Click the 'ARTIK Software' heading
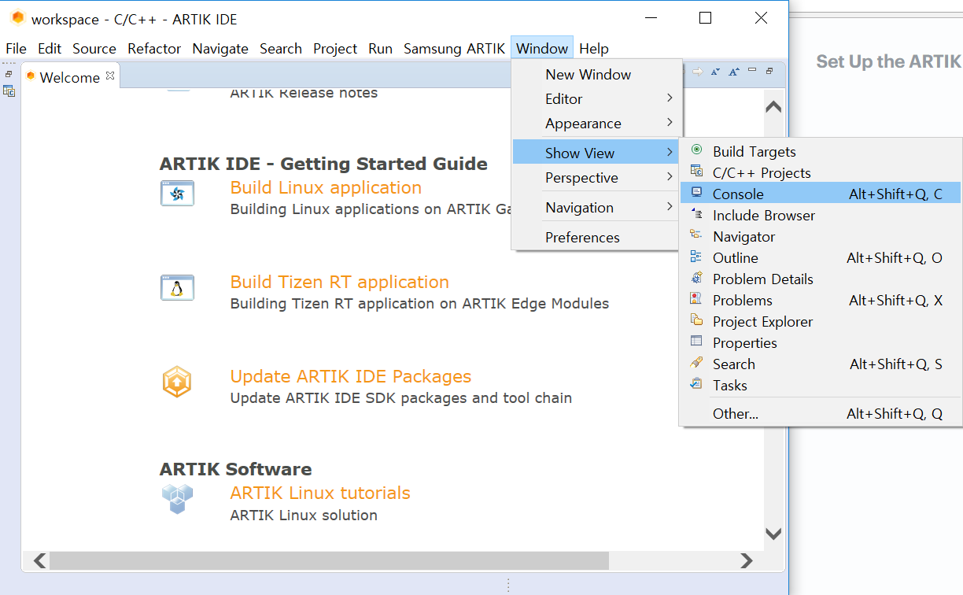This screenshot has width=963, height=595. [236, 469]
